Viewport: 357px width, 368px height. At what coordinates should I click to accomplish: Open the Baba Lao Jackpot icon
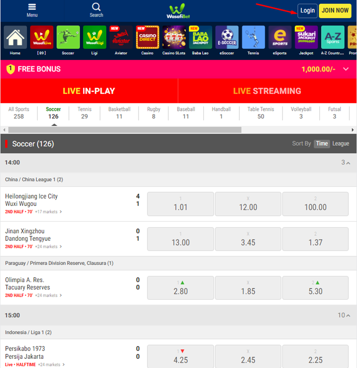(x=200, y=37)
